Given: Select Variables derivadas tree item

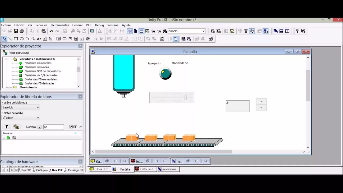Looking at the screenshot, I should point(37,67).
